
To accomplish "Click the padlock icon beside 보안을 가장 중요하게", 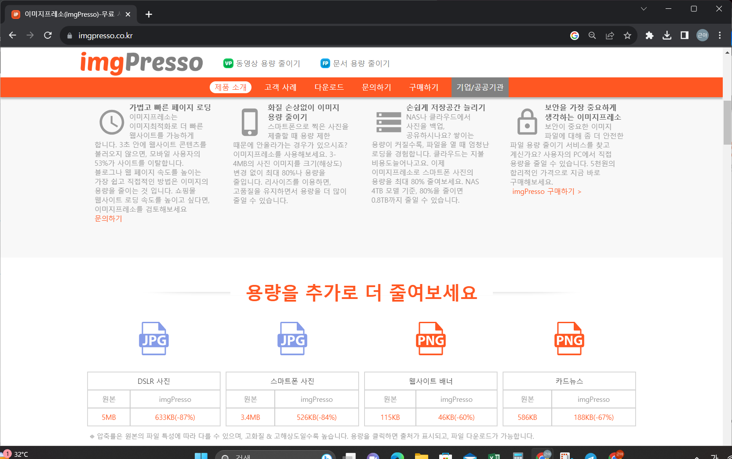I will 527,122.
